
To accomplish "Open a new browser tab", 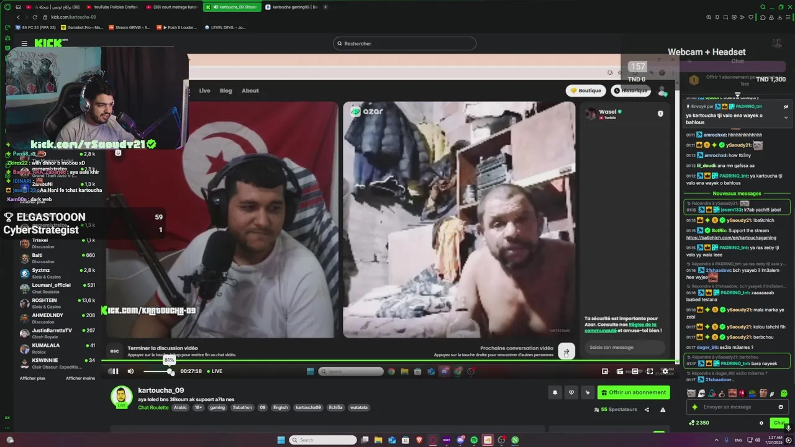I will pos(325,7).
